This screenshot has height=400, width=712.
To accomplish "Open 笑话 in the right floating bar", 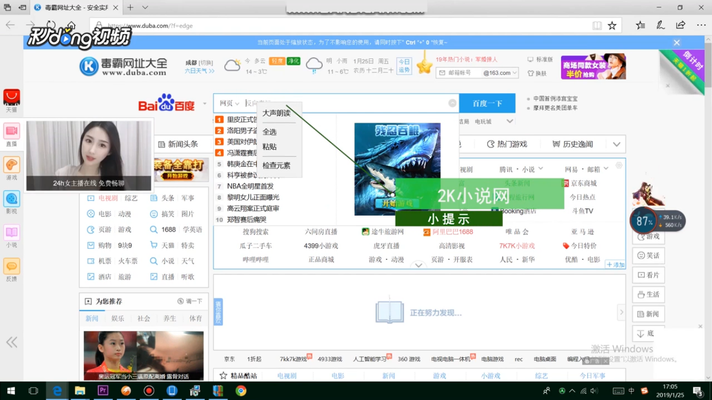I will (x=648, y=256).
